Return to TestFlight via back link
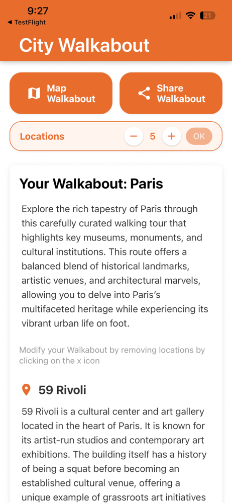Viewport: 232px width, 503px height. (x=27, y=22)
